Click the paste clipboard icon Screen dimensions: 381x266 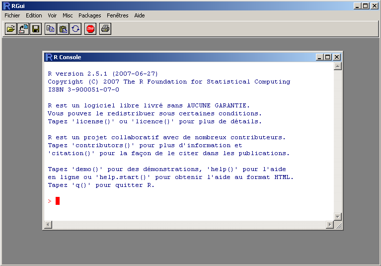coord(63,29)
